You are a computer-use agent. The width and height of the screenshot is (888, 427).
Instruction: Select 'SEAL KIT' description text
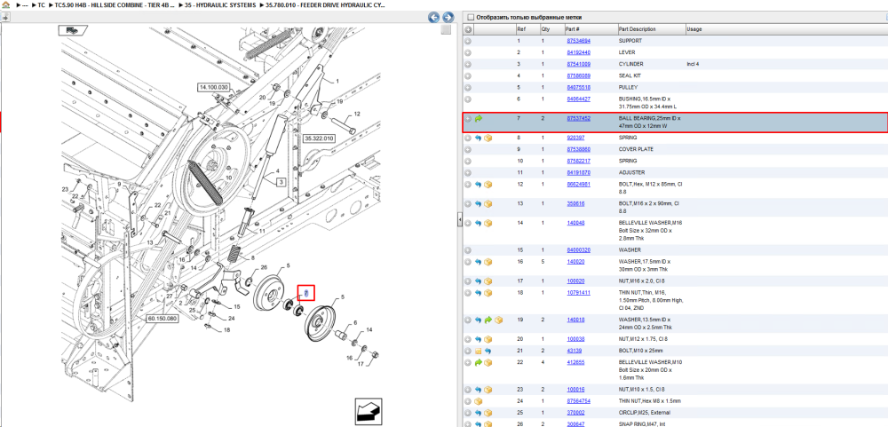tap(630, 75)
